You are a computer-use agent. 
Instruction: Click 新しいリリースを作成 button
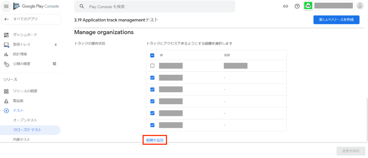point(336,20)
